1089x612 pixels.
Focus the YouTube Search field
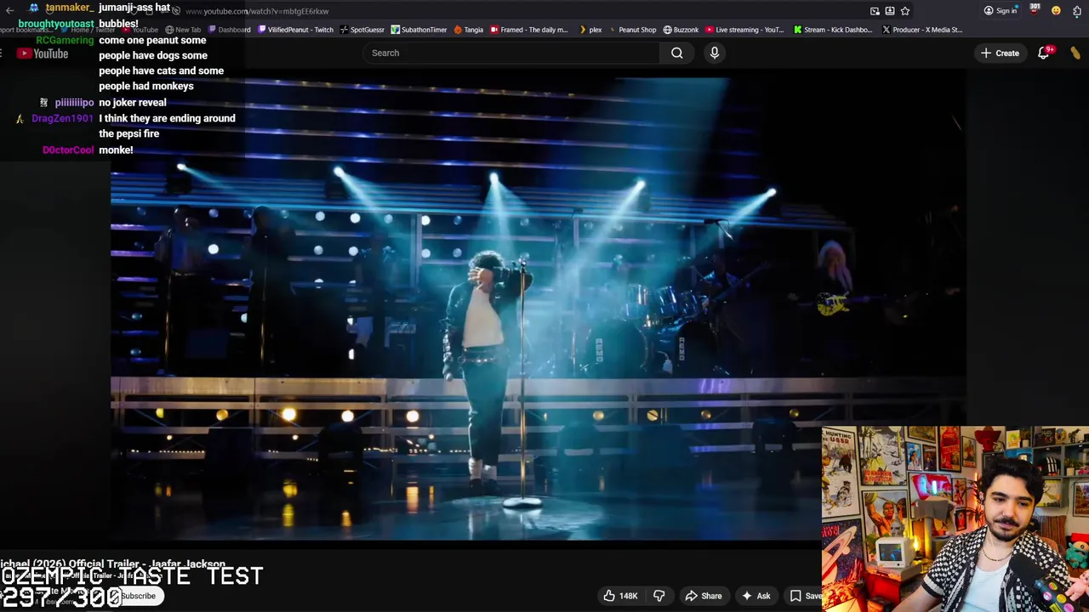point(511,53)
